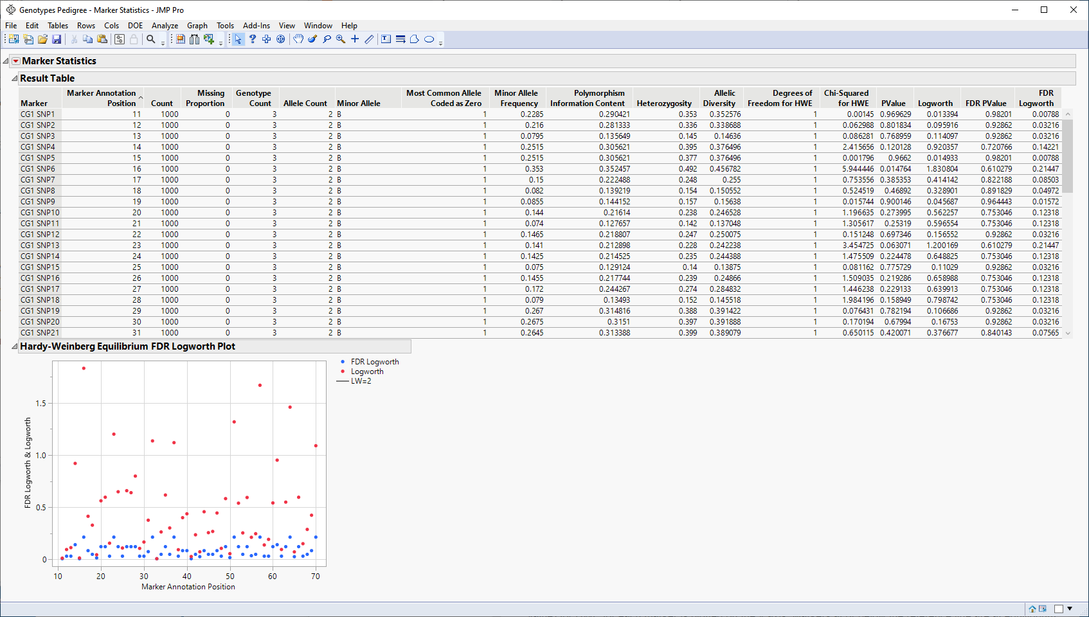
Task: Collapse the Hardy-Weinberg Equilibrium plot section
Action: pos(14,346)
